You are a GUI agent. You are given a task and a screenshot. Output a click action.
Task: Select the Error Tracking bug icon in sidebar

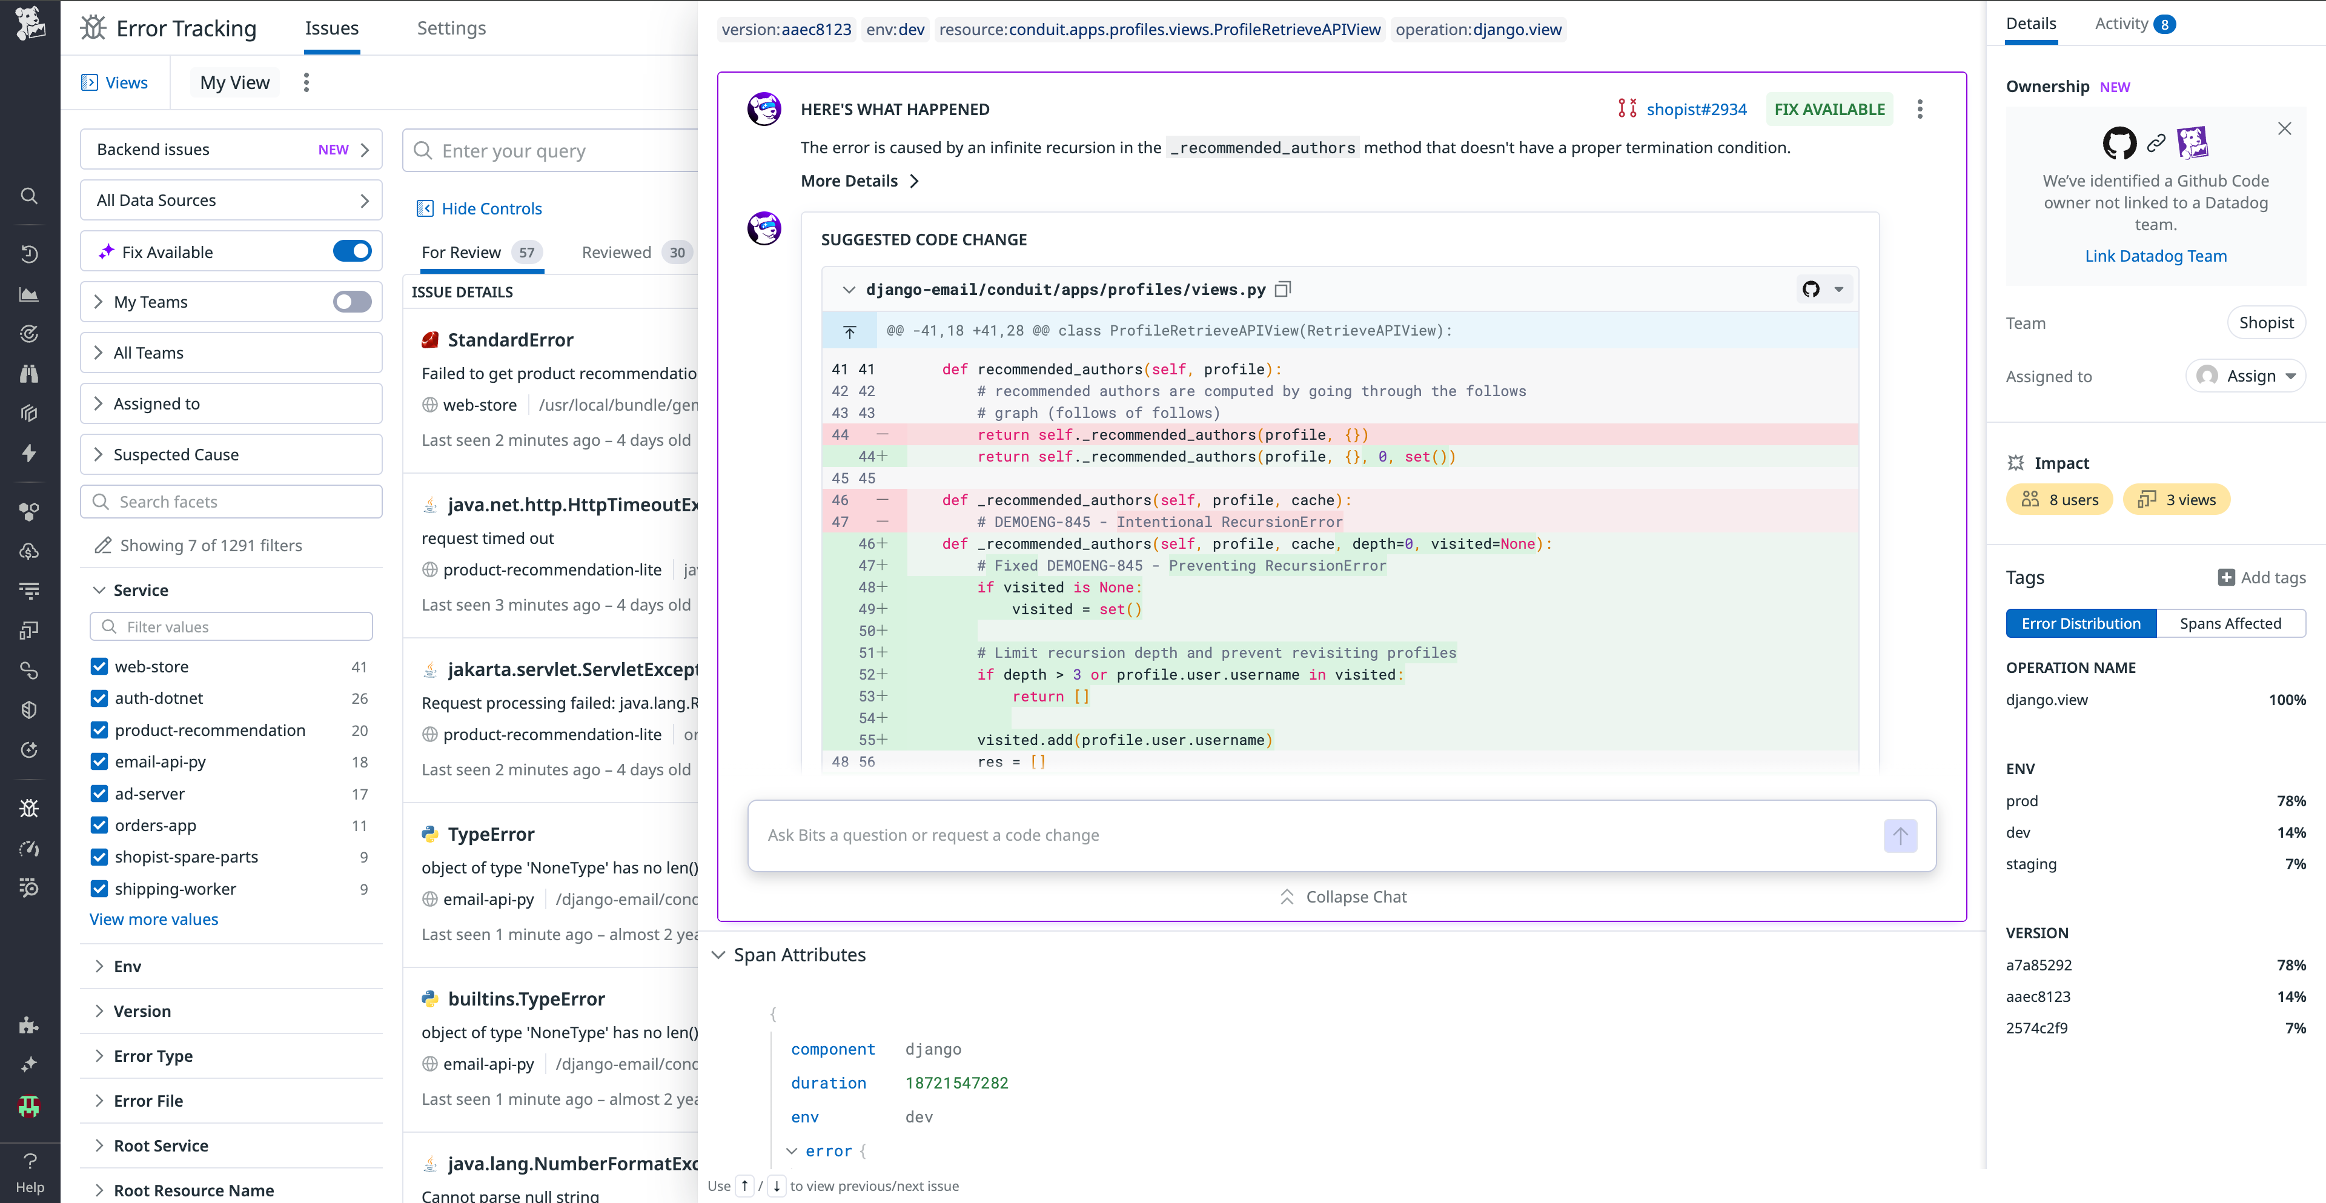tap(29, 808)
